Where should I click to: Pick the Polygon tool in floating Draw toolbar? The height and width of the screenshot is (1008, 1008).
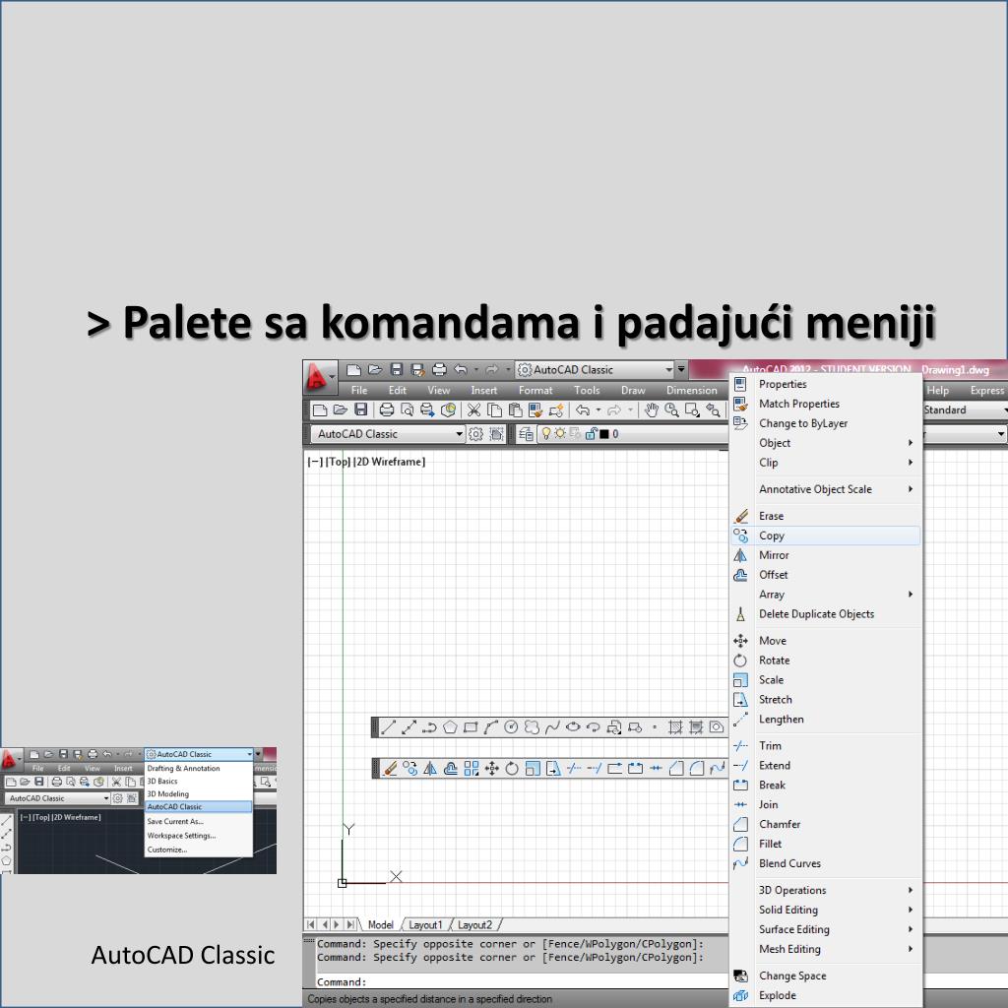pyautogui.click(x=450, y=727)
